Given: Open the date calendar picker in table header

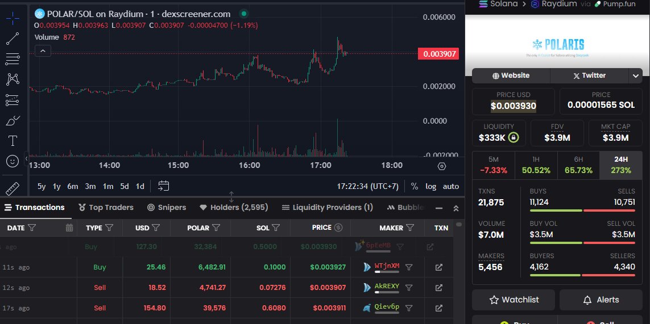Looking at the screenshot, I should (x=69, y=228).
